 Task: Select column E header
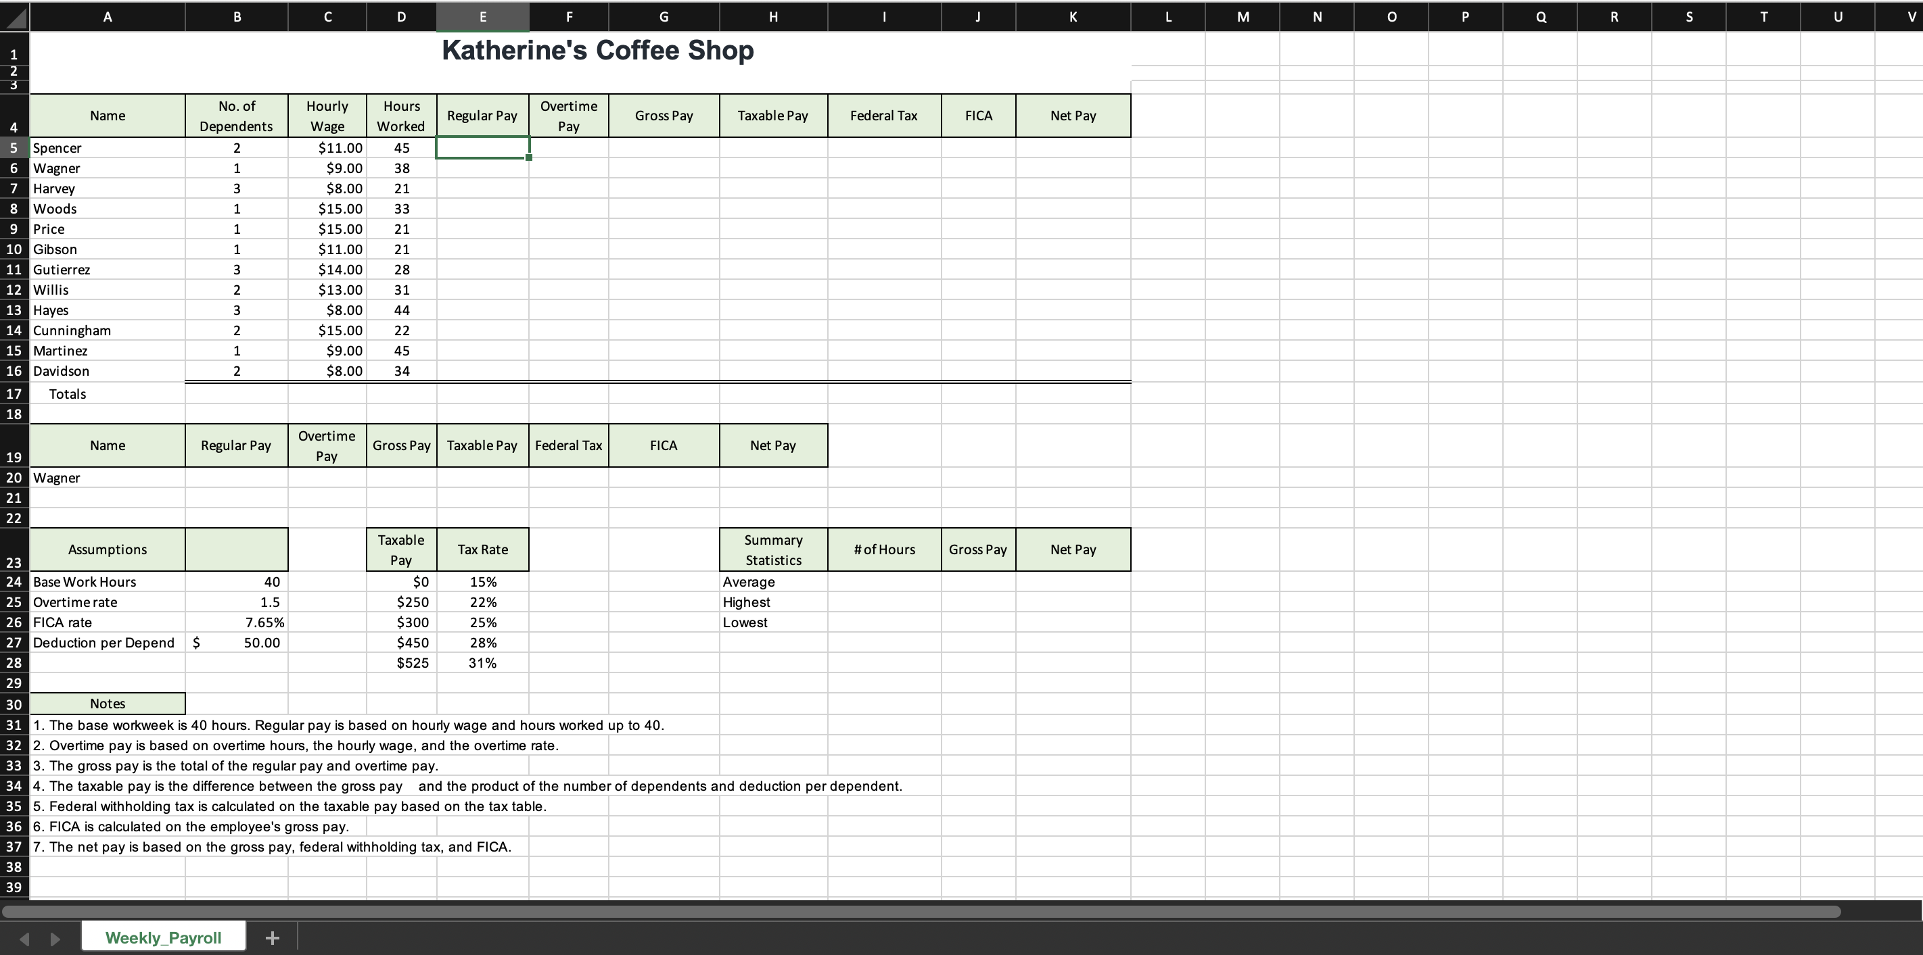pos(482,16)
